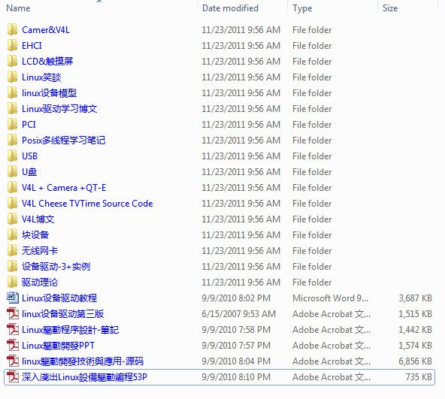Sort by the Size column header
Viewport: 445px width, 399px height.
390,8
